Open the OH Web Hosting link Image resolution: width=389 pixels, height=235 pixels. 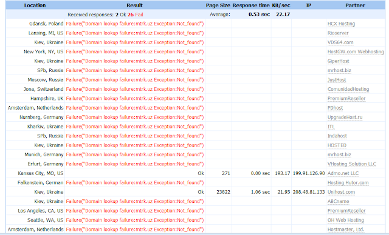coord(346,220)
